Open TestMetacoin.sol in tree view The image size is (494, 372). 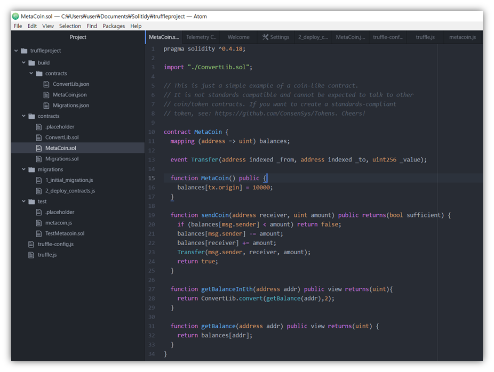point(65,233)
